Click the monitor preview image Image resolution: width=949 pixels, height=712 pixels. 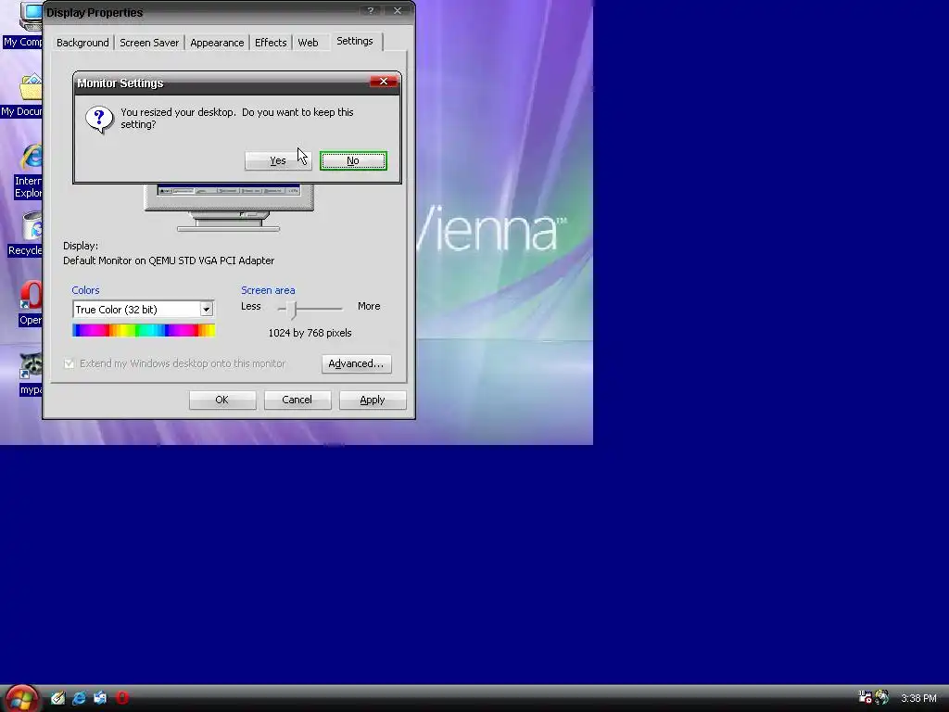pos(229,207)
